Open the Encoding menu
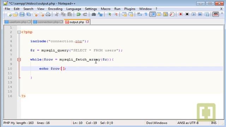 click(55, 9)
